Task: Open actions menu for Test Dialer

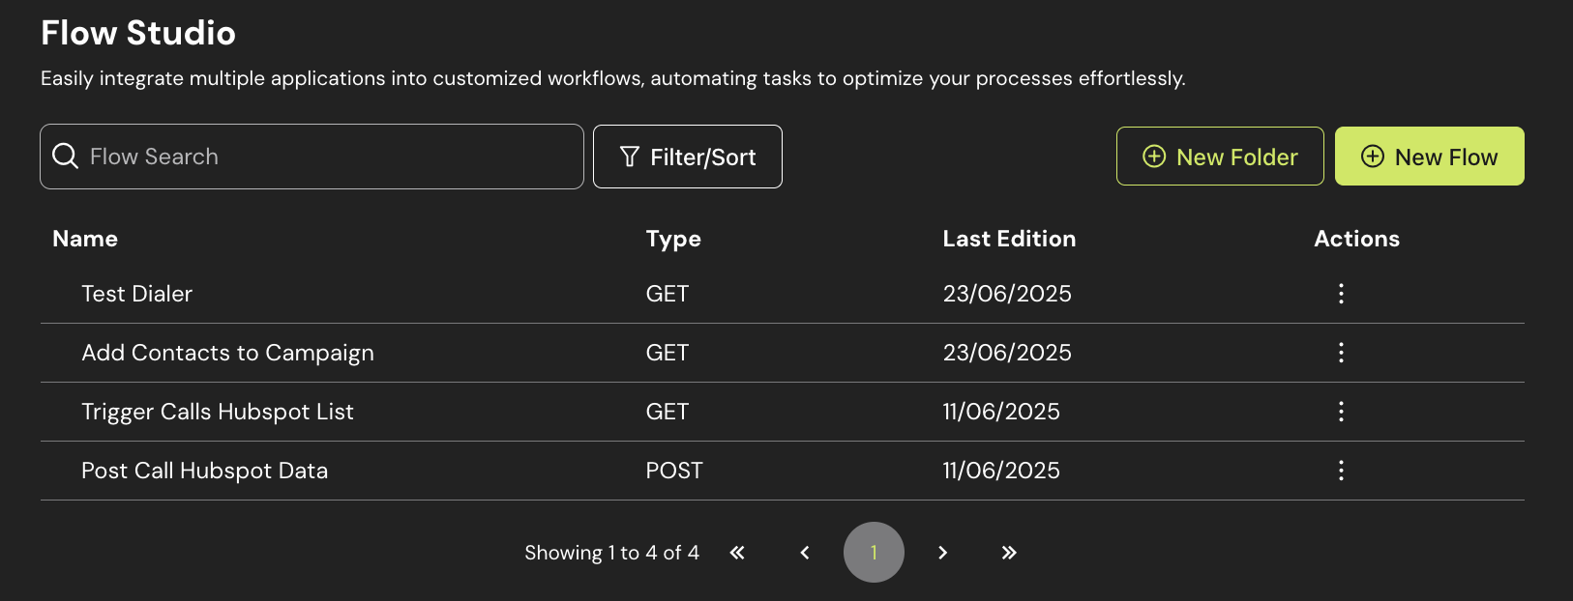Action: [1341, 294]
